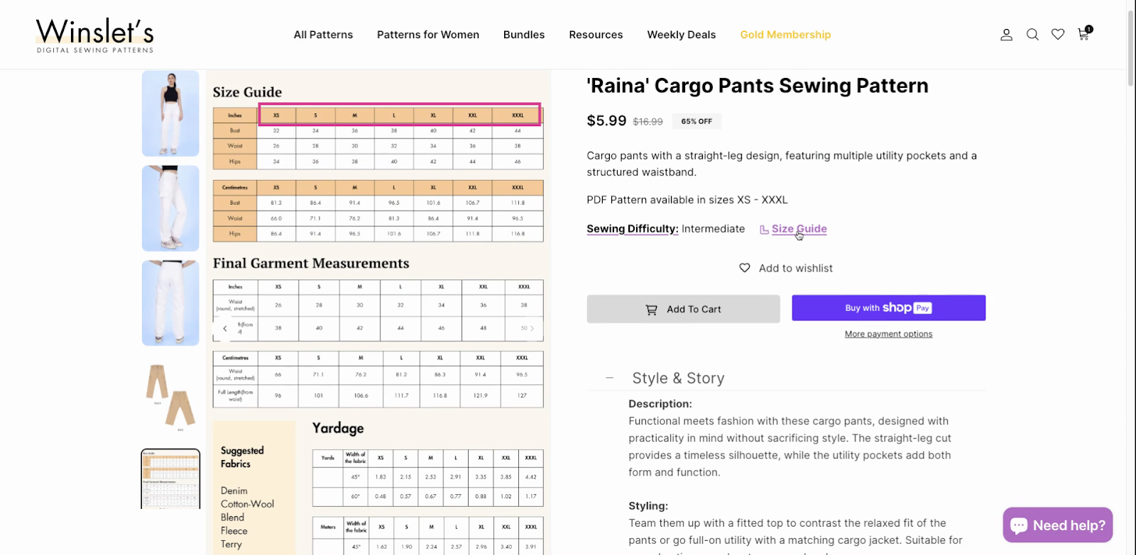Go to Winslet's homepage via logo
Image resolution: width=1136 pixels, height=555 pixels.
point(95,35)
